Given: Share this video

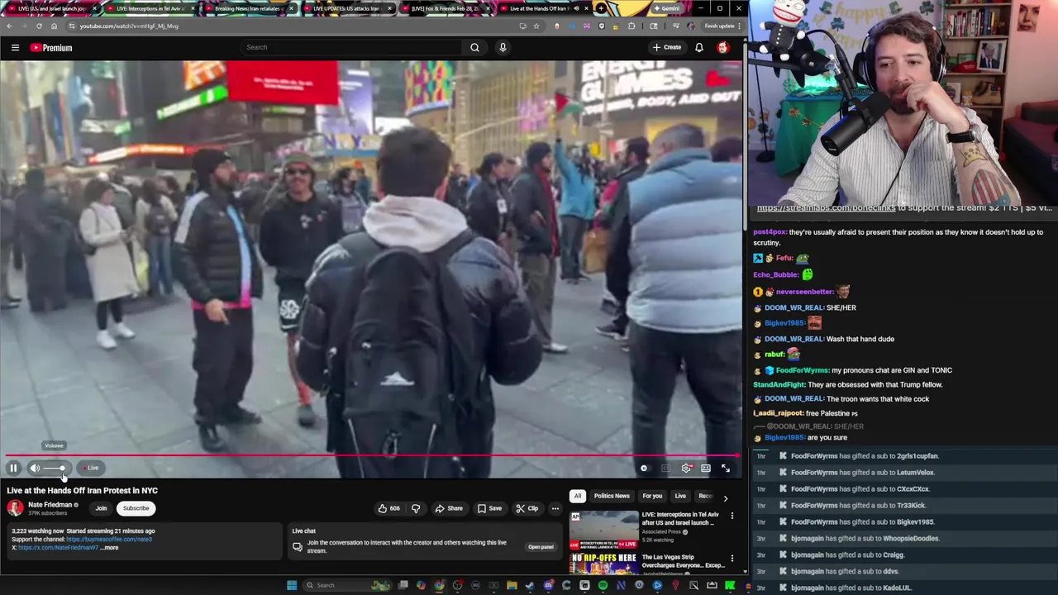Looking at the screenshot, I should pyautogui.click(x=449, y=508).
